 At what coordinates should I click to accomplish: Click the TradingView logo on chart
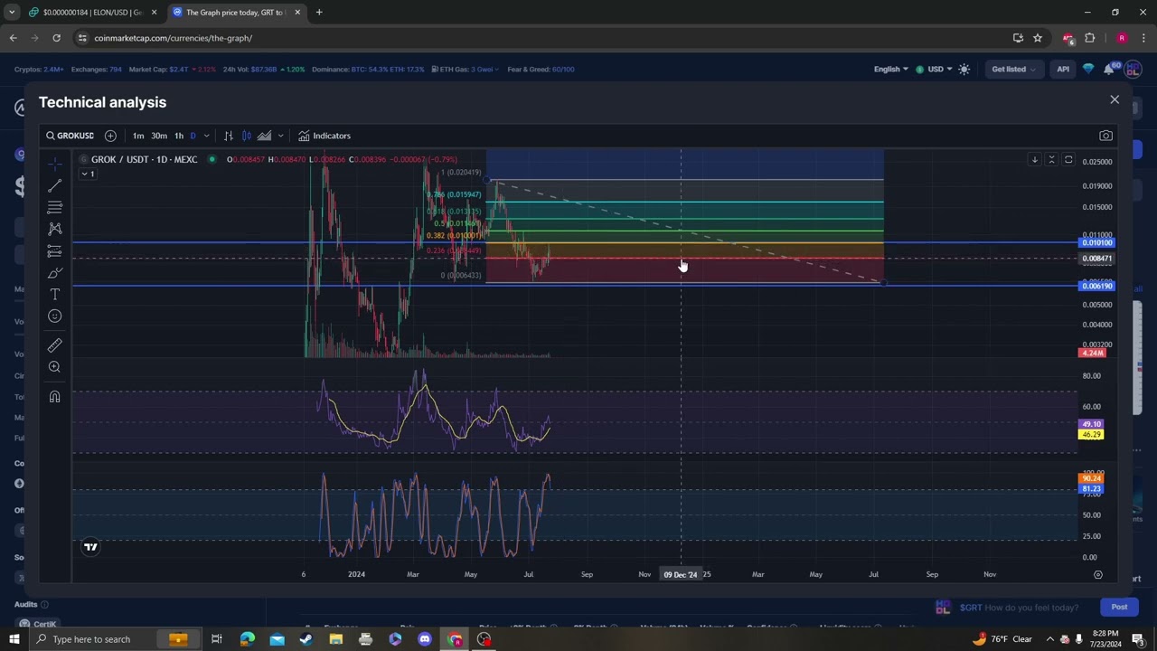click(90, 546)
